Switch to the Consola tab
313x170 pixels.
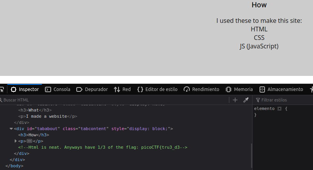[58, 89]
